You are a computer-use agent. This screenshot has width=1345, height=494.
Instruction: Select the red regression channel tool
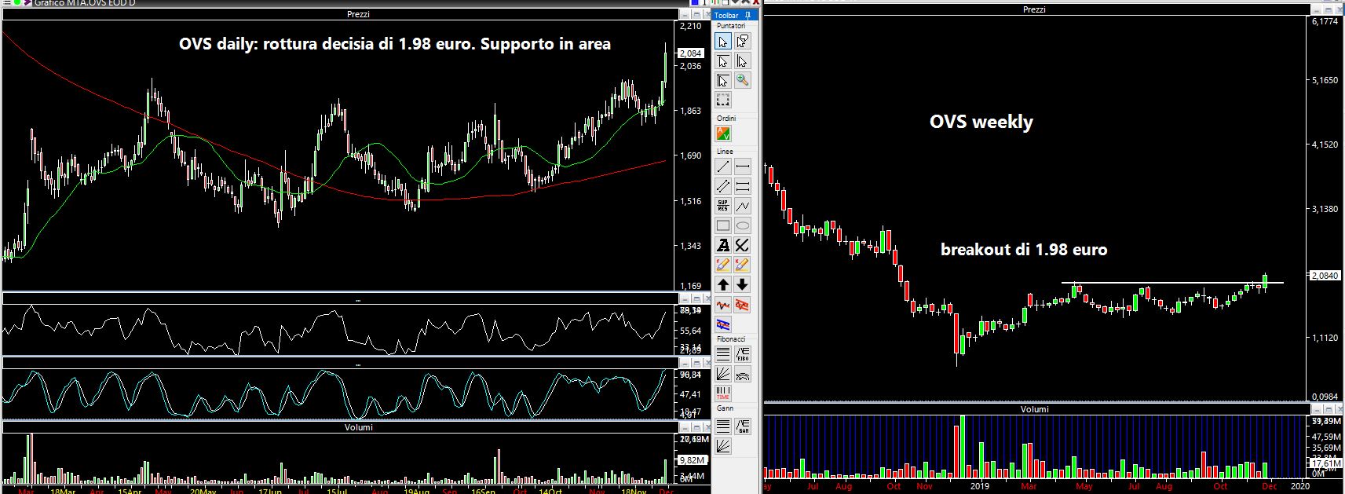[742, 304]
